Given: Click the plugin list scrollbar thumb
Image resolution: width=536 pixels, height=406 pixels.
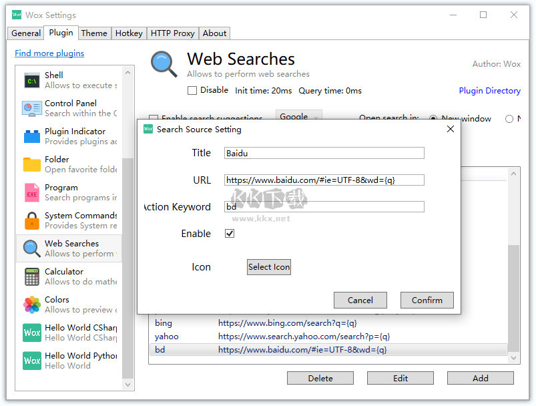Looking at the screenshot, I should [128, 268].
